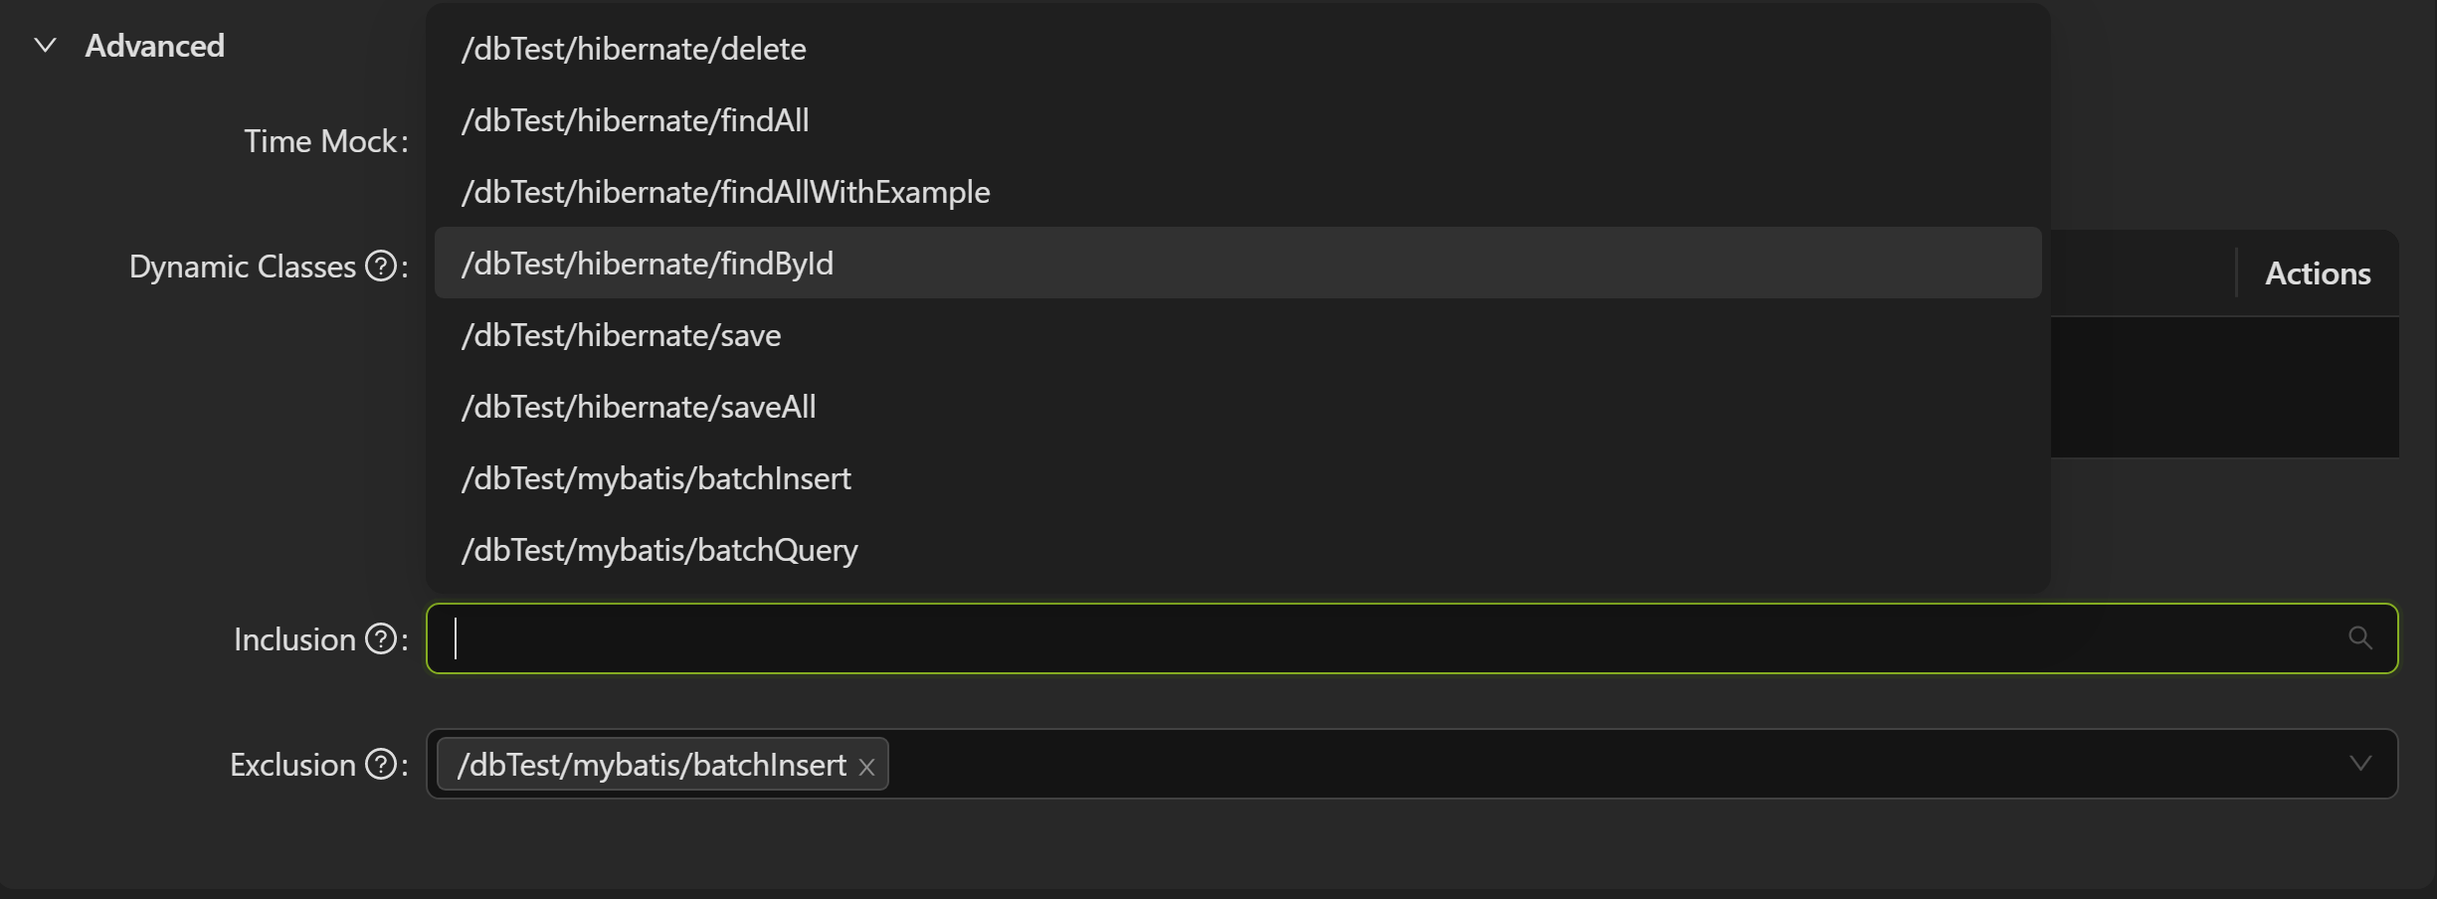The height and width of the screenshot is (899, 2437).
Task: Click the Dynamic Classes label
Action: point(242,267)
